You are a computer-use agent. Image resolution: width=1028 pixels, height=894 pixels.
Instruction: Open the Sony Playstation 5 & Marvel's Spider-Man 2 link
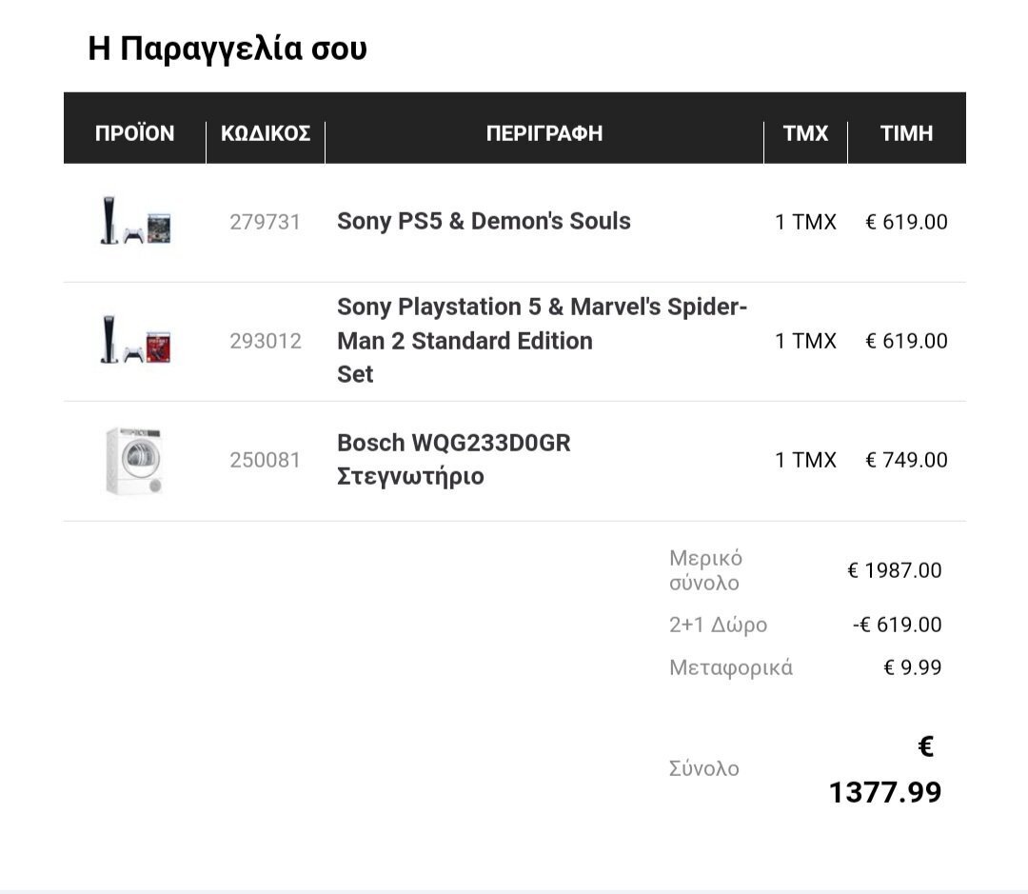coord(542,325)
